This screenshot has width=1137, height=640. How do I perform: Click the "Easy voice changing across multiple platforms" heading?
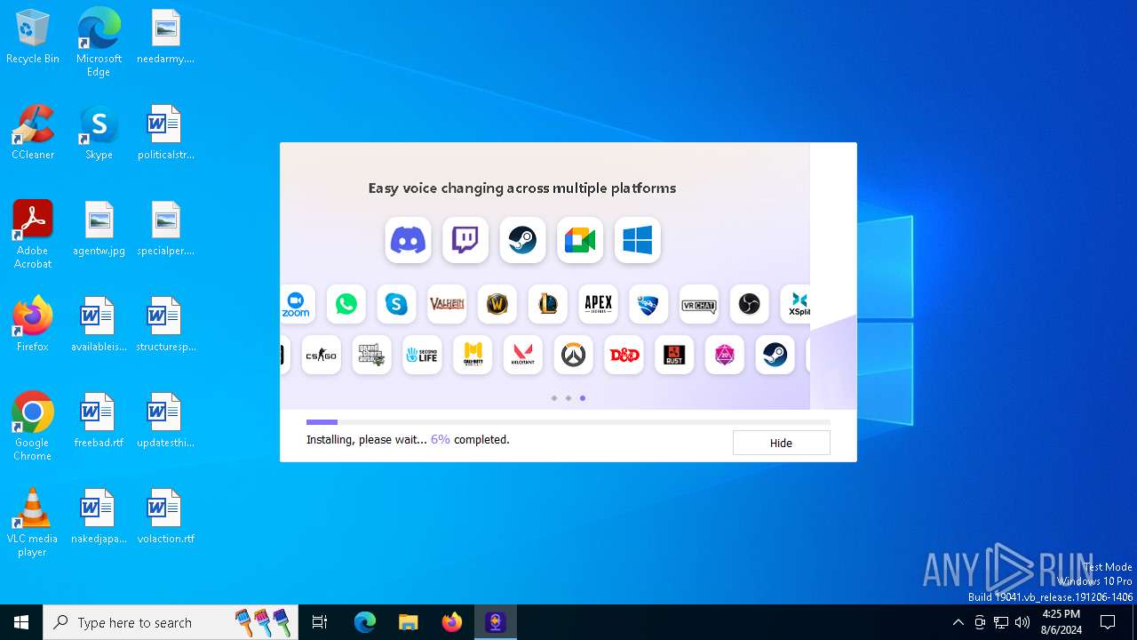[522, 188]
